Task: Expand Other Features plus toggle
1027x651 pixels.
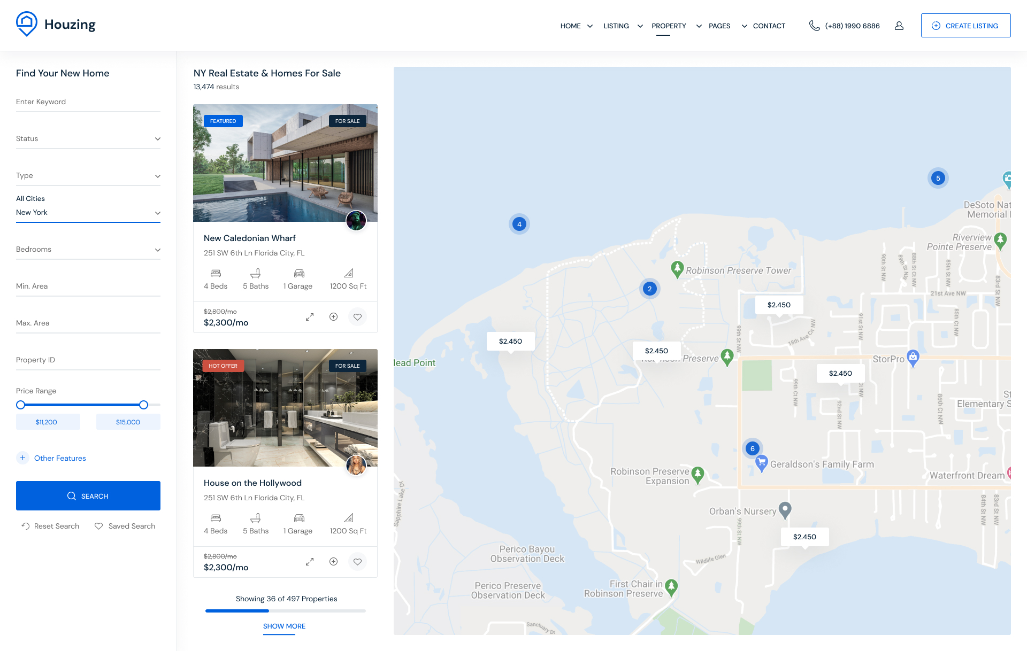Action: [22, 458]
